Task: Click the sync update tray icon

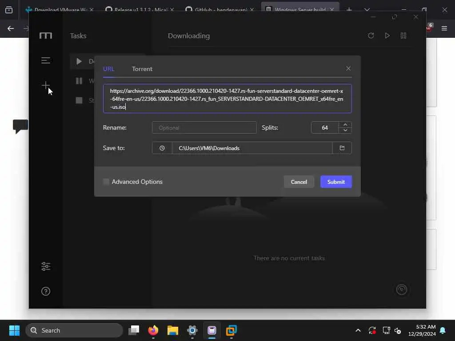Action: click(372, 330)
